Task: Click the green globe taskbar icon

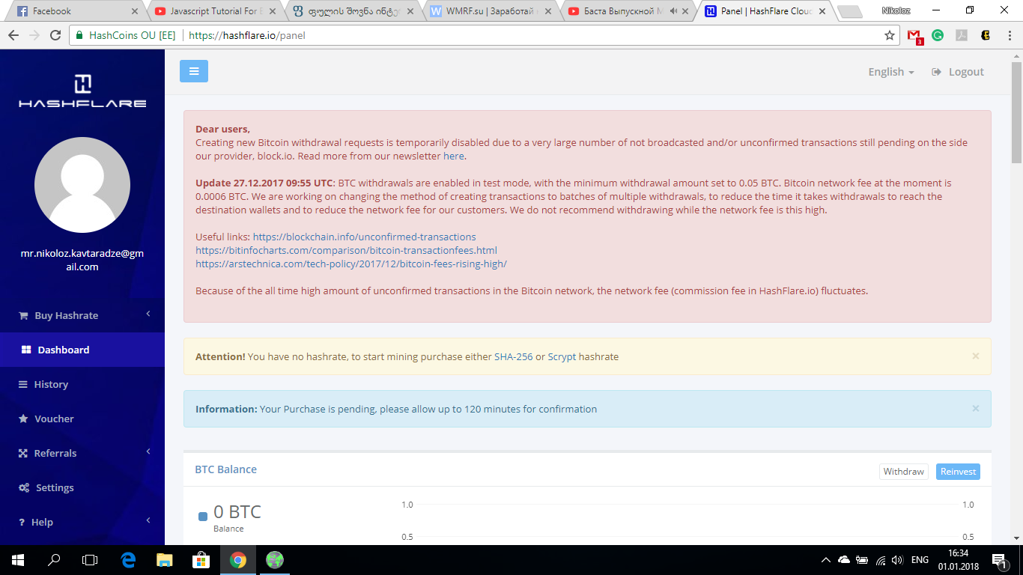Action: [x=275, y=560]
